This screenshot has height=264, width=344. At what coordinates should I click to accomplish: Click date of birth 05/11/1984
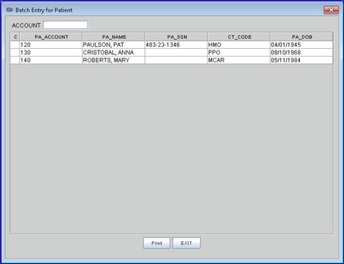(301, 60)
